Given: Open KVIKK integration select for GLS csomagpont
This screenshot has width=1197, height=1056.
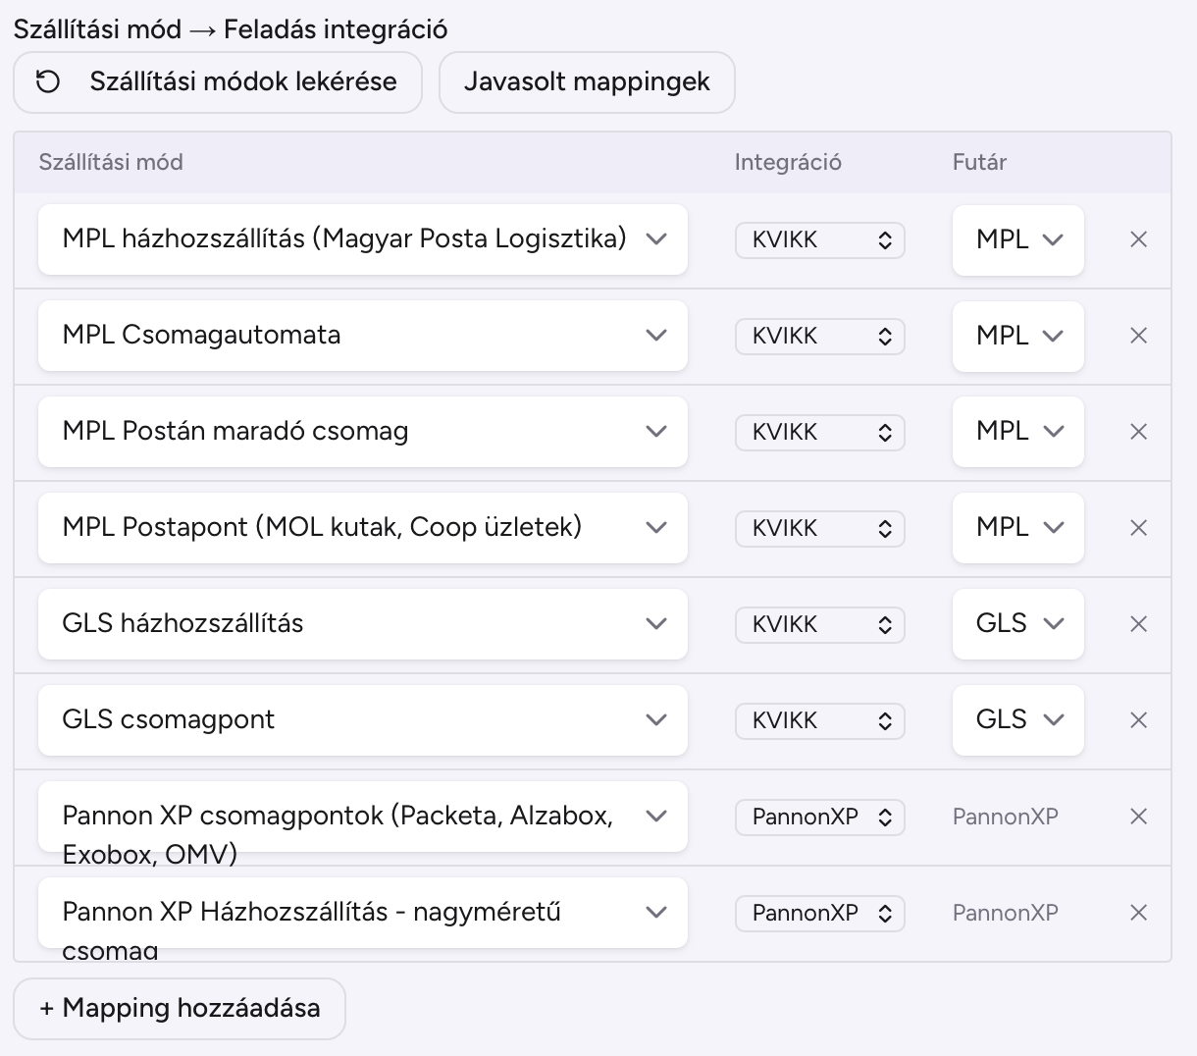Looking at the screenshot, I should pyautogui.click(x=820, y=720).
